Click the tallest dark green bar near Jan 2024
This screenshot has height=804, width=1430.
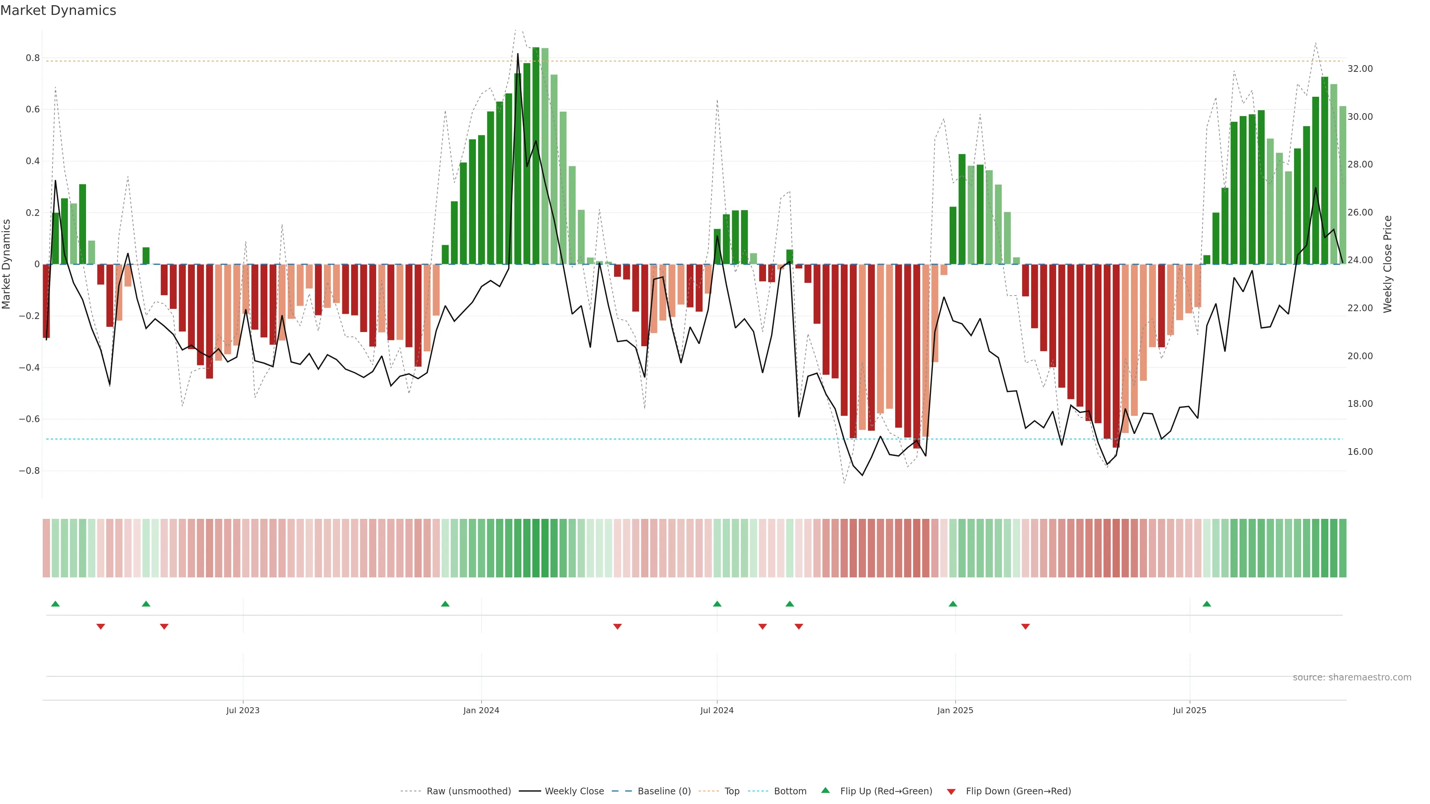[536, 155]
